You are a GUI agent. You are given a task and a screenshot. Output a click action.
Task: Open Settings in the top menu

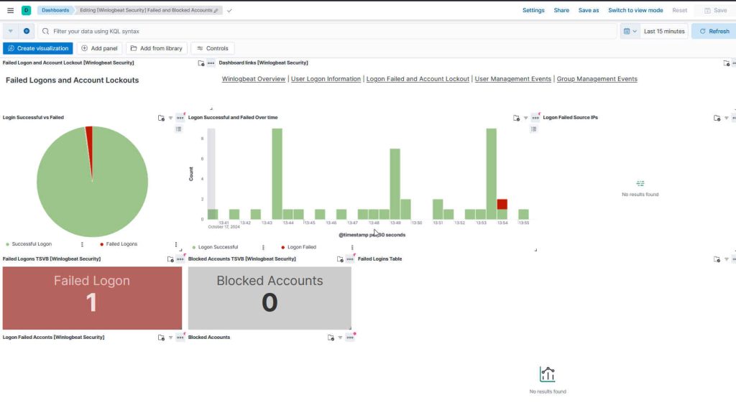(533, 11)
